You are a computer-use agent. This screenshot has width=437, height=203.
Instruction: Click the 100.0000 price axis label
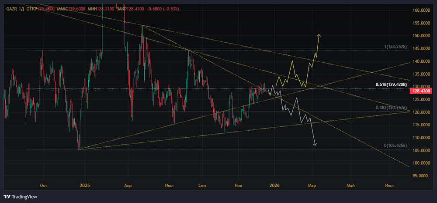[x=421, y=163]
